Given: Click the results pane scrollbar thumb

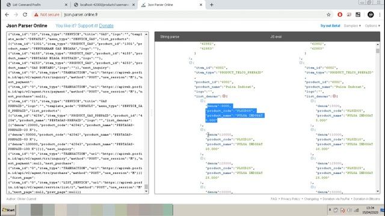Looking at the screenshot, I should coord(378,50).
